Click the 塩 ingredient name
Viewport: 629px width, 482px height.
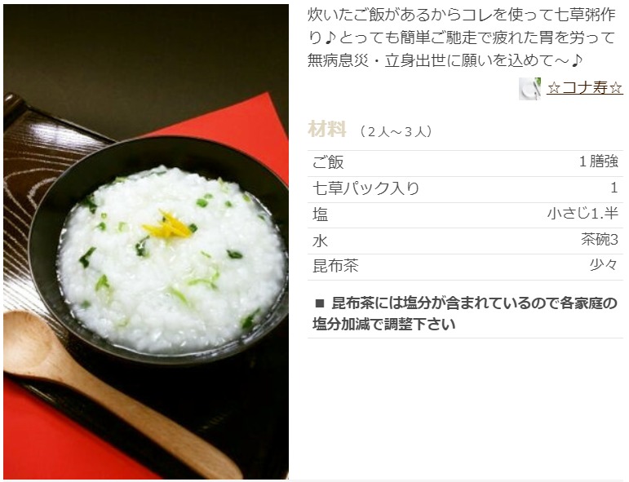[x=321, y=214]
